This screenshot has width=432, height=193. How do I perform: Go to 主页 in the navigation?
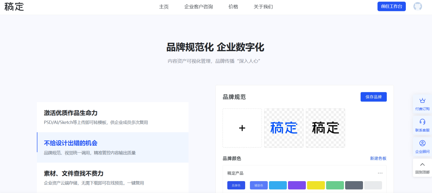pos(164,7)
